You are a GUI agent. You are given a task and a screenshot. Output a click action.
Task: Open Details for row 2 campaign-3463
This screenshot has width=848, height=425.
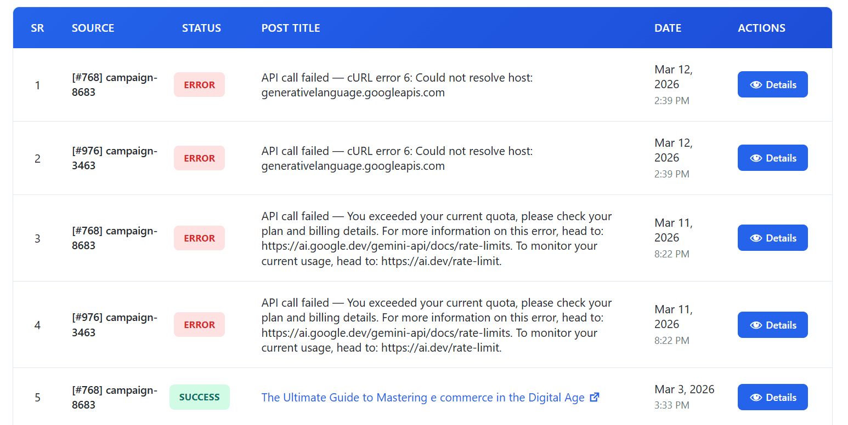[x=772, y=158]
